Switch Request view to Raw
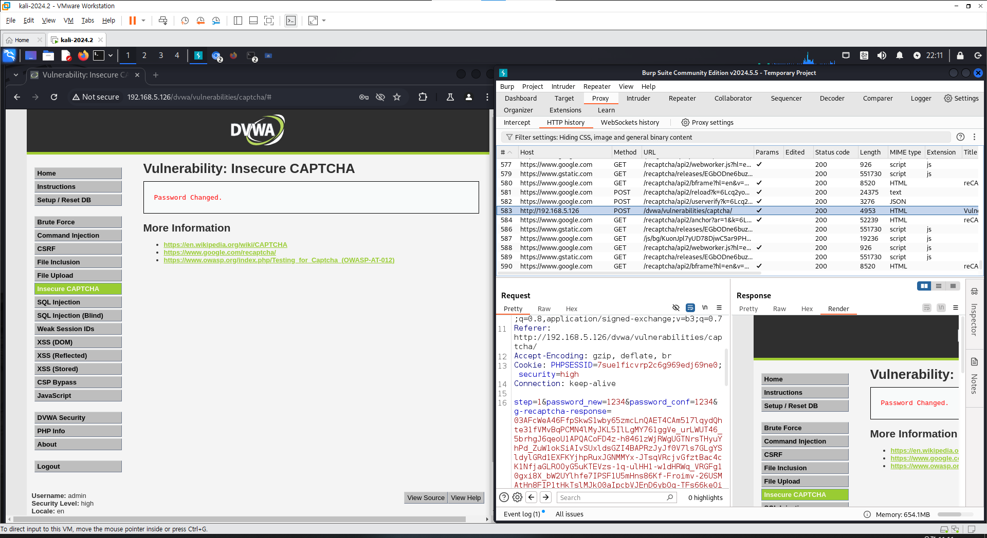Image resolution: width=987 pixels, height=538 pixels. [544, 309]
